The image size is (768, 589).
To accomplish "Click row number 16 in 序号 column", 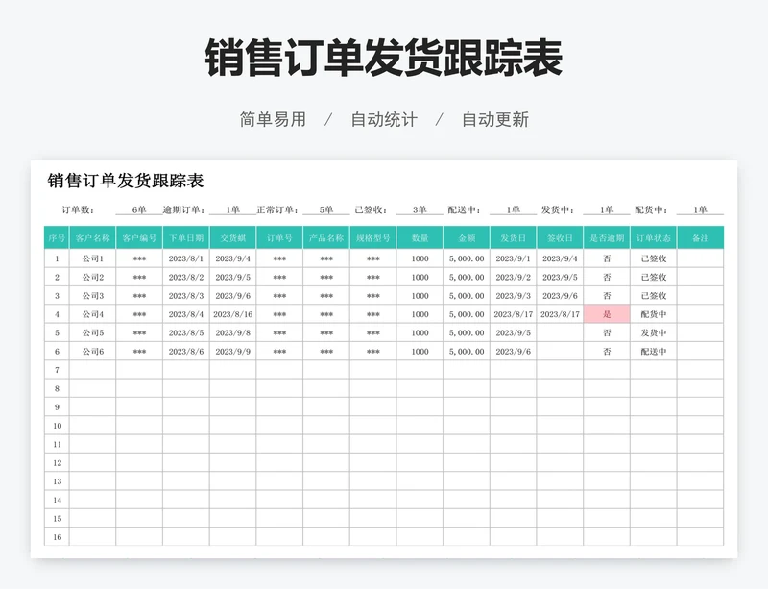I will (57, 537).
